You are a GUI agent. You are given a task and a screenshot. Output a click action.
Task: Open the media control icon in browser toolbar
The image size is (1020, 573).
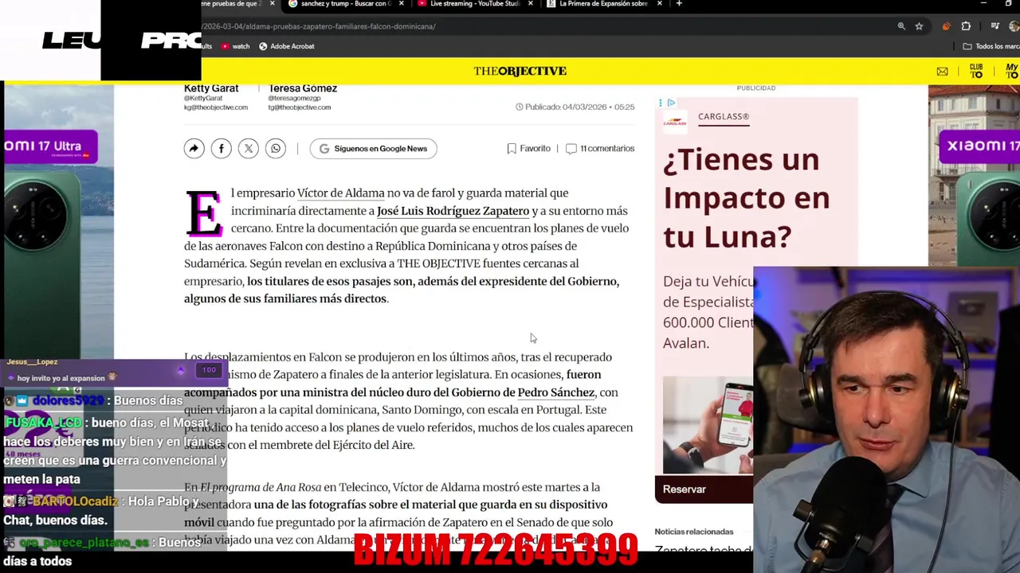(x=994, y=26)
